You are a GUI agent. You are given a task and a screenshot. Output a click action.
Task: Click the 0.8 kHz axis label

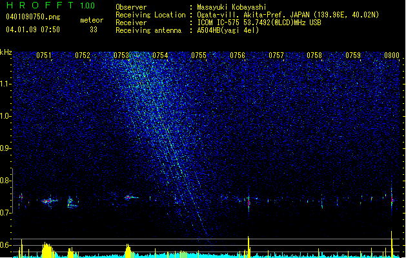[6, 181]
